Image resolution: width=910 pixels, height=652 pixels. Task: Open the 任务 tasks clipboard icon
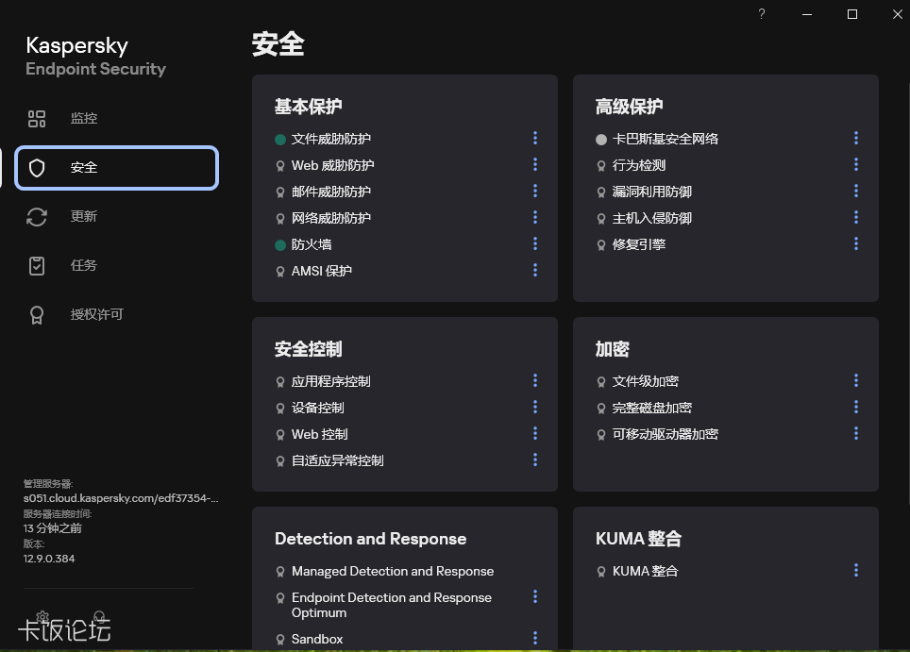coord(37,266)
